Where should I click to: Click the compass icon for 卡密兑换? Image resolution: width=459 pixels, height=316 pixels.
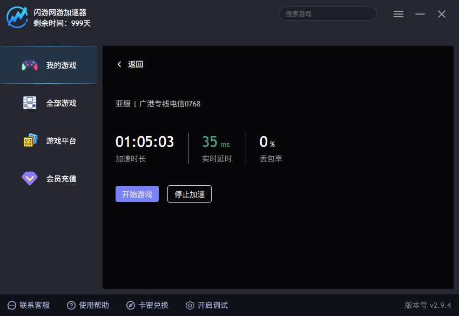pos(131,305)
